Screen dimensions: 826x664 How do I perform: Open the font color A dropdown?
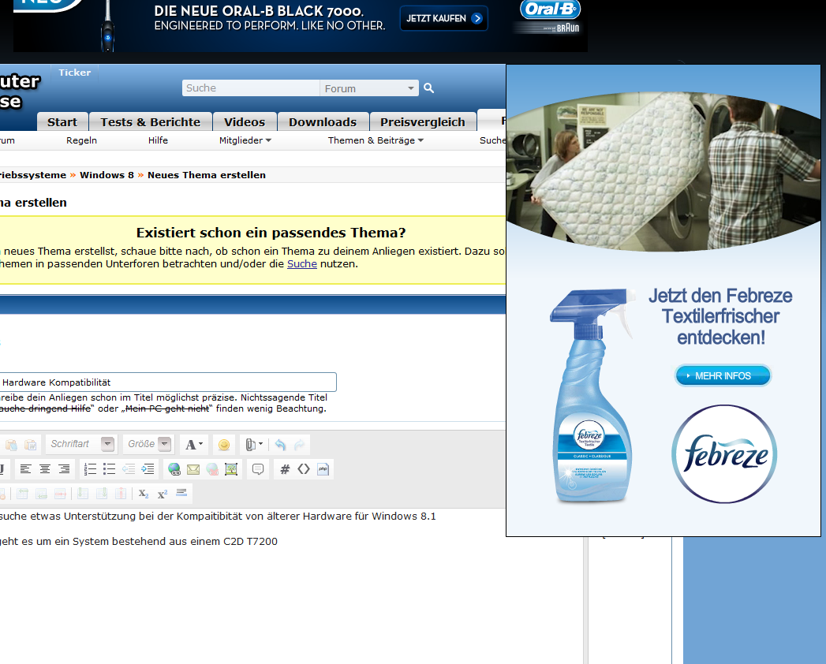pos(194,445)
